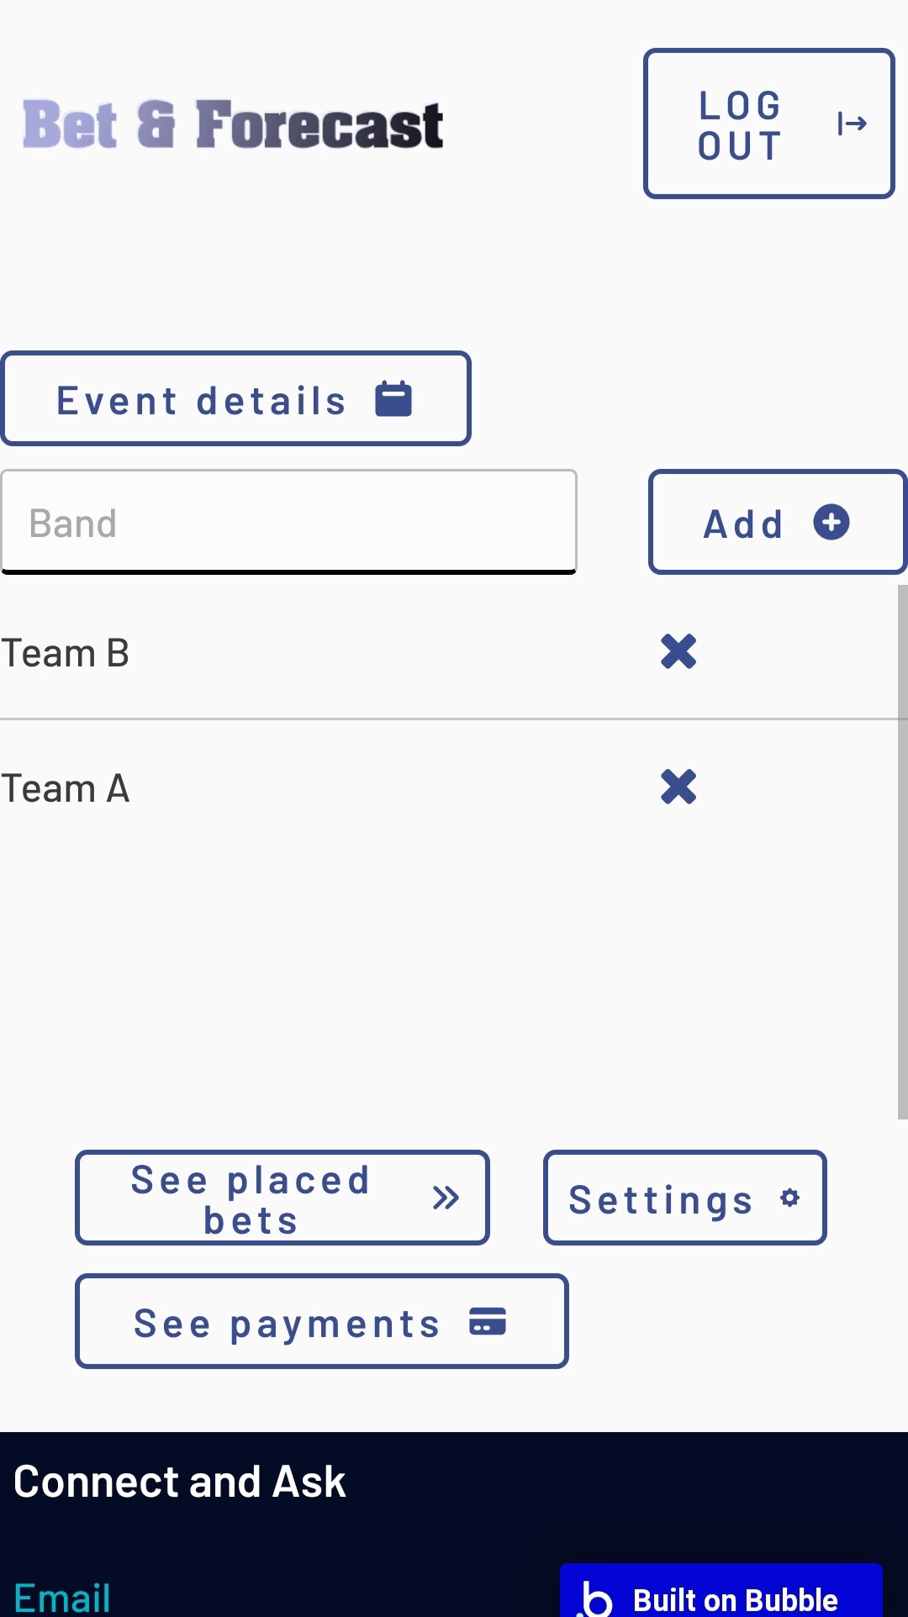The height and width of the screenshot is (1617, 908).
Task: Focus the Band input field
Action: coord(288,522)
